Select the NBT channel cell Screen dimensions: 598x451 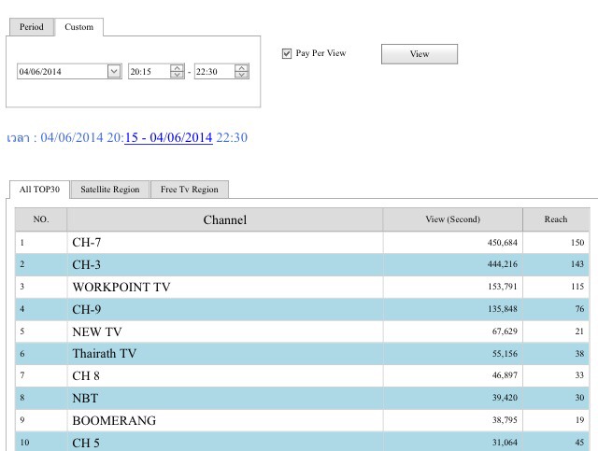click(225, 399)
